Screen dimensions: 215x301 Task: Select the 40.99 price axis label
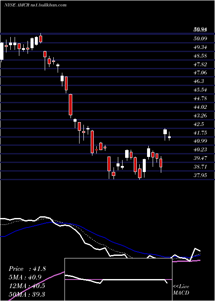point(200,141)
